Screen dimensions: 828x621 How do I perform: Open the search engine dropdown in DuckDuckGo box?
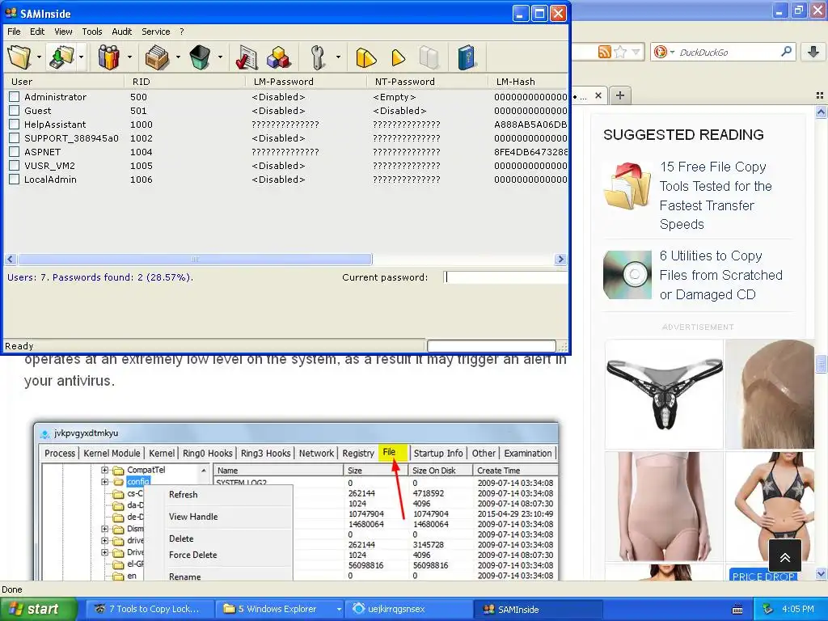[x=672, y=52]
